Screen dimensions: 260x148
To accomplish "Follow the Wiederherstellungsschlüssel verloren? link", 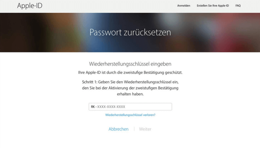I will [x=130, y=115].
